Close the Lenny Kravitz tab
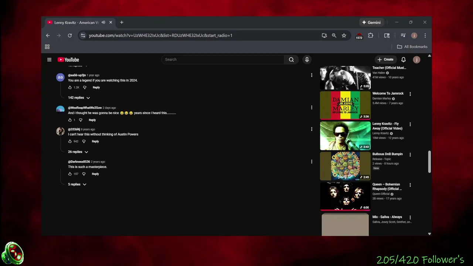This screenshot has height=266, width=473. tap(110, 23)
